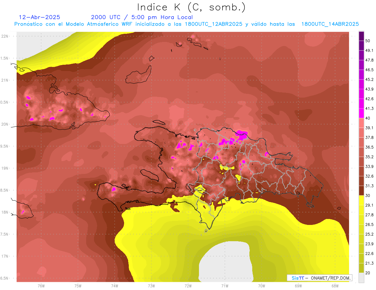Click colorbar value "21.3"
This screenshot has height=290, width=376.
coord(369,263)
